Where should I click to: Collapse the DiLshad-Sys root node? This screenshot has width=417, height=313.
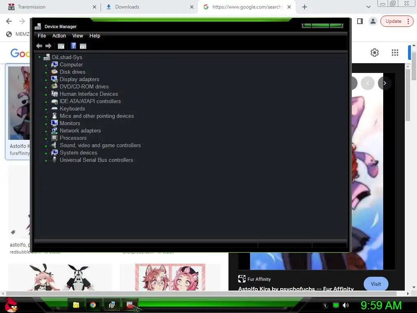(x=40, y=57)
